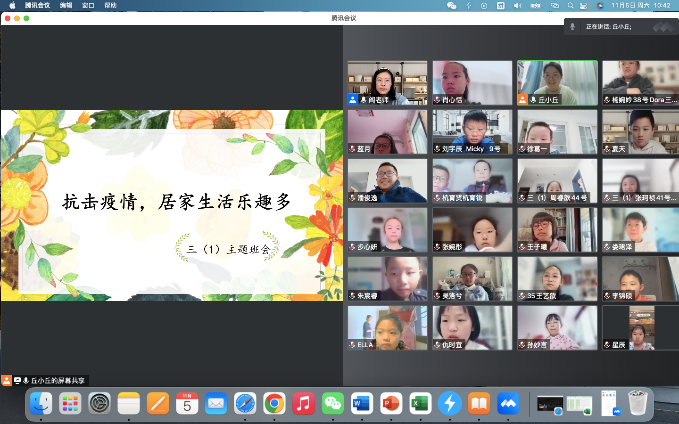Image resolution: width=679 pixels, height=424 pixels.
Task: Click the muted mic icon beside 蓝月
Action: tap(352, 149)
